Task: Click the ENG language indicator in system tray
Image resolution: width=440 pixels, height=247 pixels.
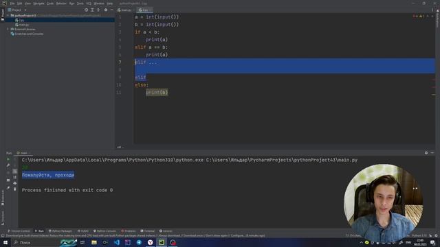Action: [408, 242]
